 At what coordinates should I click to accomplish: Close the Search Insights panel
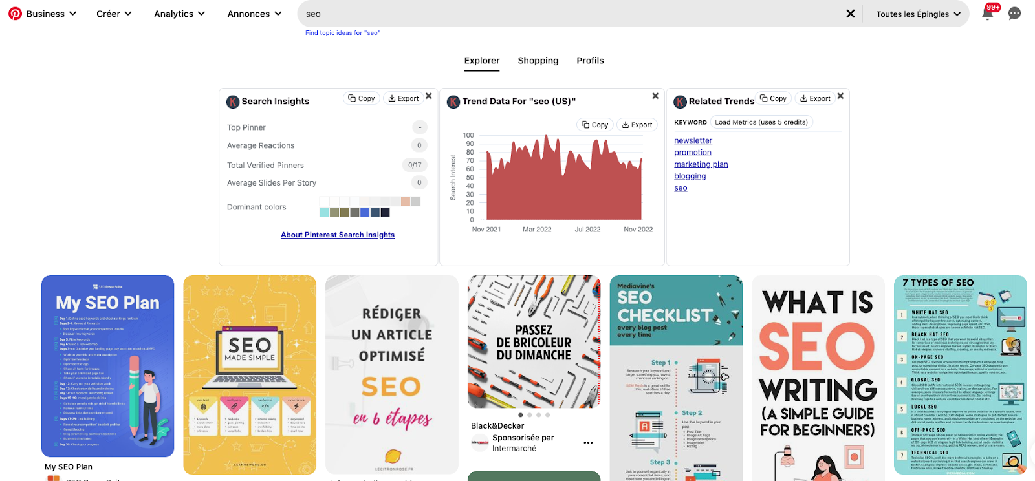(429, 96)
